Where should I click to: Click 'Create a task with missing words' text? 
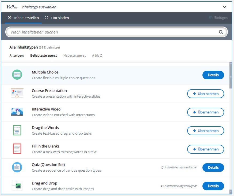click(x=64, y=152)
